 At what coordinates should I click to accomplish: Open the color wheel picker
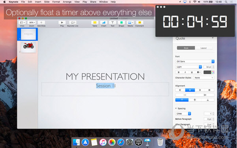click(x=213, y=72)
